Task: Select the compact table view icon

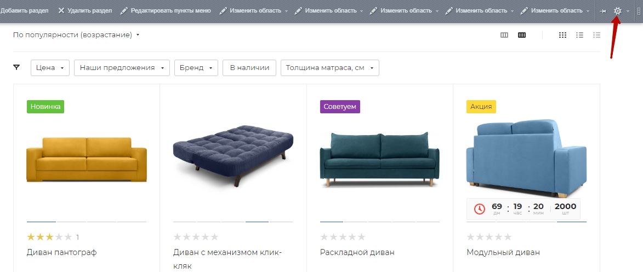Action: 596,35
